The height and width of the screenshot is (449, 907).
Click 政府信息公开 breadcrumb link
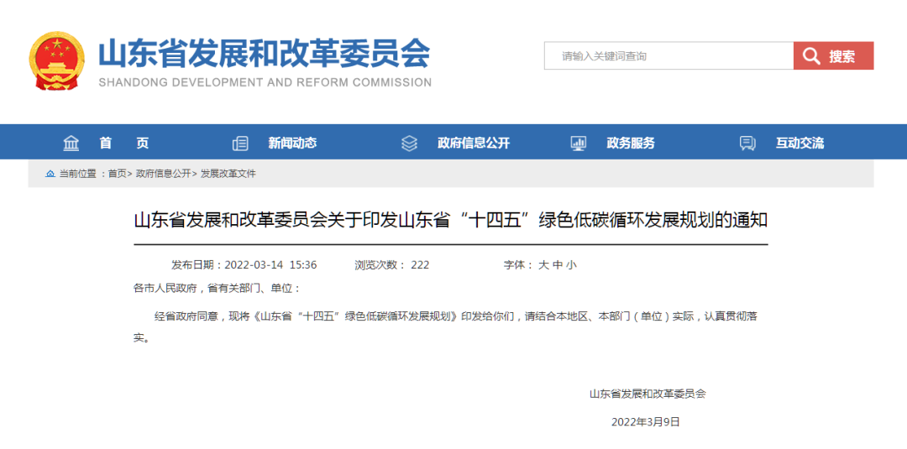[164, 174]
